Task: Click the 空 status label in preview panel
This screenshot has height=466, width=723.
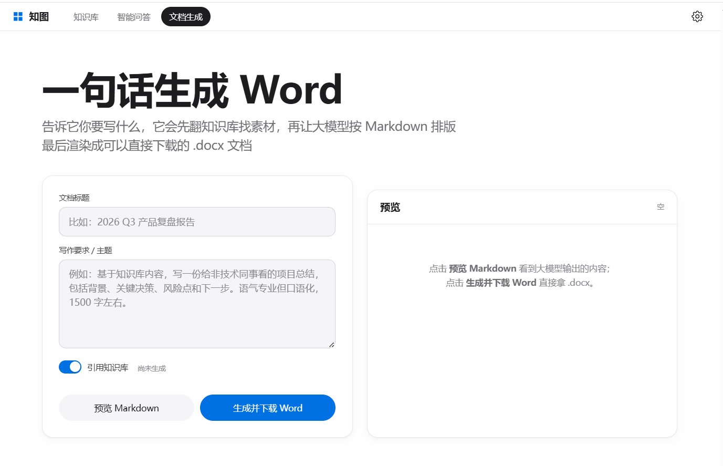Action: tap(661, 207)
